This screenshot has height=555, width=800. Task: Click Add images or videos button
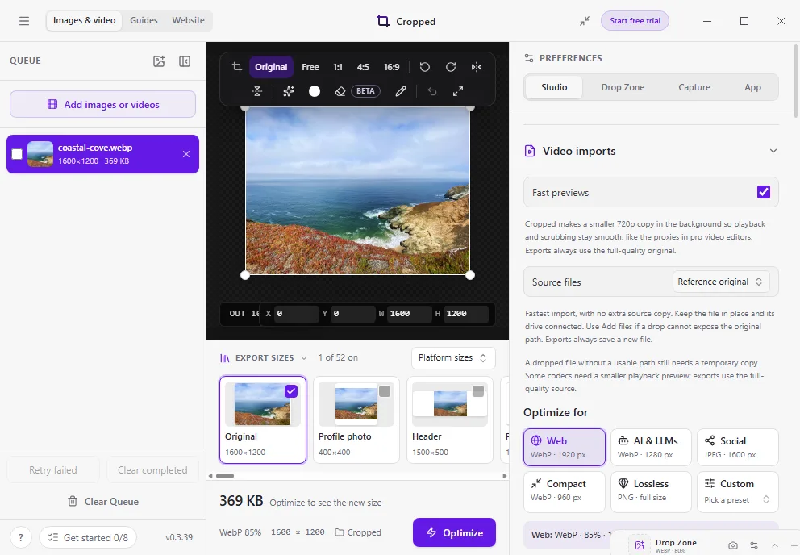102,104
